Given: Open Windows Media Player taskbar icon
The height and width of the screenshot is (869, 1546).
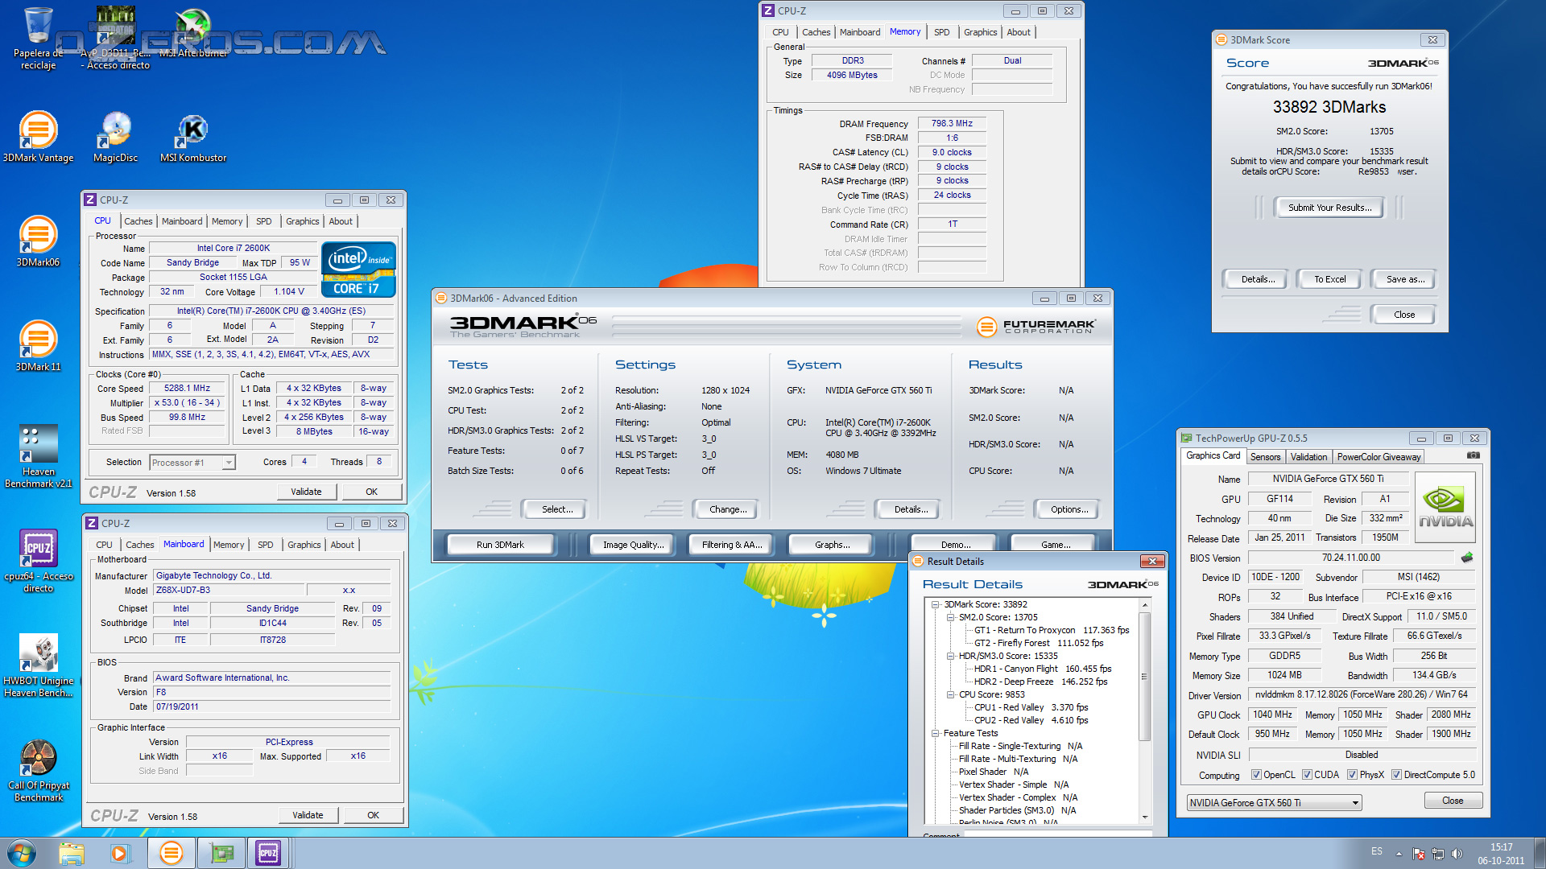Looking at the screenshot, I should [120, 854].
